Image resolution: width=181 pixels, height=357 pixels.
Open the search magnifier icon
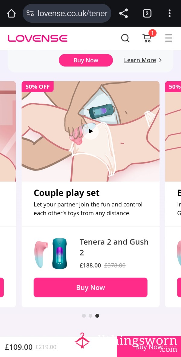(125, 38)
